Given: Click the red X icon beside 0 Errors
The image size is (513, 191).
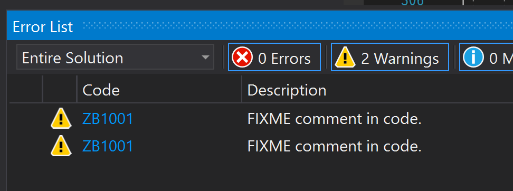Looking at the screenshot, I should coord(242,58).
